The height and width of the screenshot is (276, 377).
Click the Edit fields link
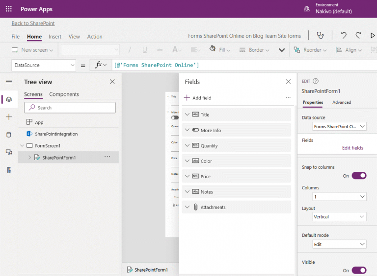[x=352, y=148]
